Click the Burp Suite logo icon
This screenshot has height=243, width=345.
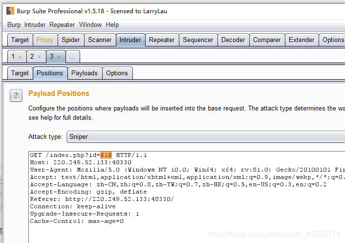click(10, 11)
